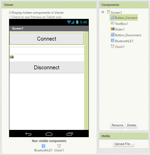The height and width of the screenshot is (155, 150).
Task: Click the BluetoothLE1 icon under non-visible components
Action: 43,146
